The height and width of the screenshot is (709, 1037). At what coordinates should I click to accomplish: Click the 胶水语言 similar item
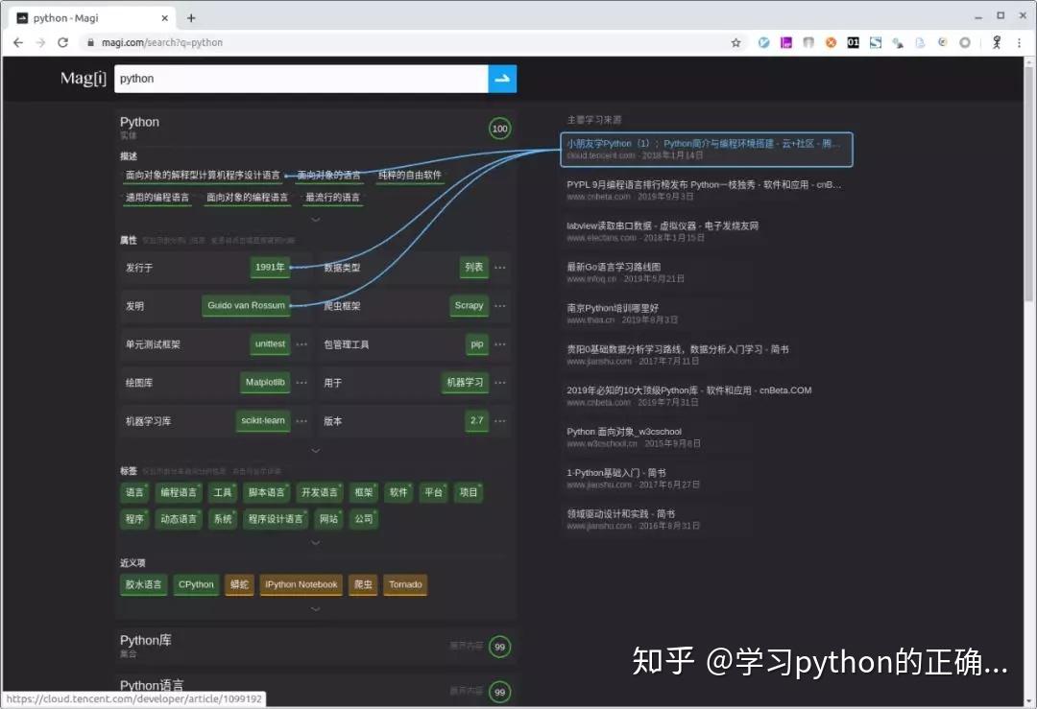(143, 584)
